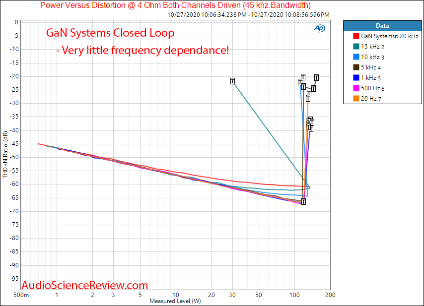Choose the orange 20 Hz legend swatch
Screen dimensions: 424x306
[x=356, y=99]
